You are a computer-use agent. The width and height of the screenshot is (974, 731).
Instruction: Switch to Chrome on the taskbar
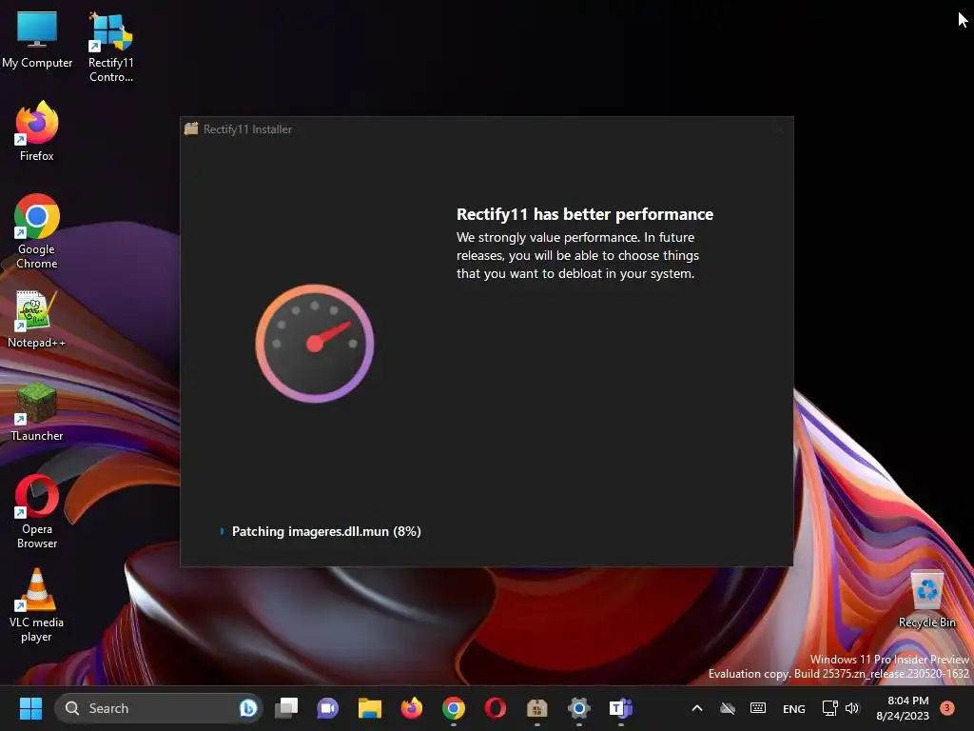click(454, 708)
